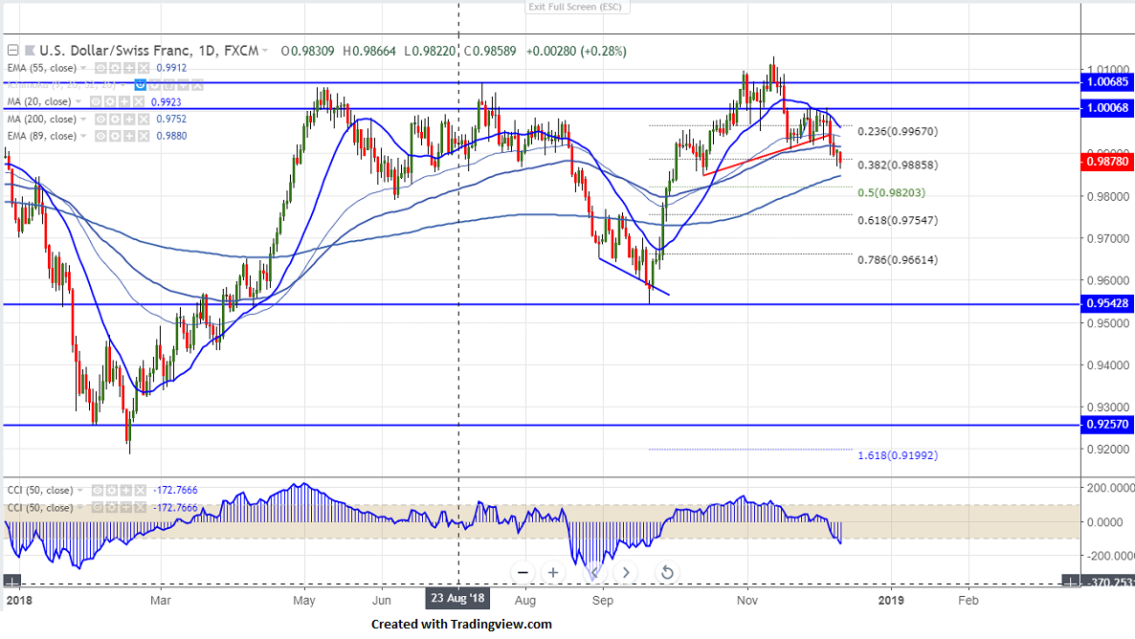
Task: Click the flag icon beside the symbol name
Action: coord(30,51)
